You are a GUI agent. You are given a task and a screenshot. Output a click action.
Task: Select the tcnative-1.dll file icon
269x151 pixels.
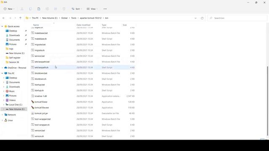tap(33, 96)
